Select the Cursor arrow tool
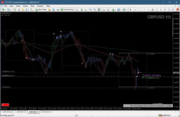 [x=130, y=10]
